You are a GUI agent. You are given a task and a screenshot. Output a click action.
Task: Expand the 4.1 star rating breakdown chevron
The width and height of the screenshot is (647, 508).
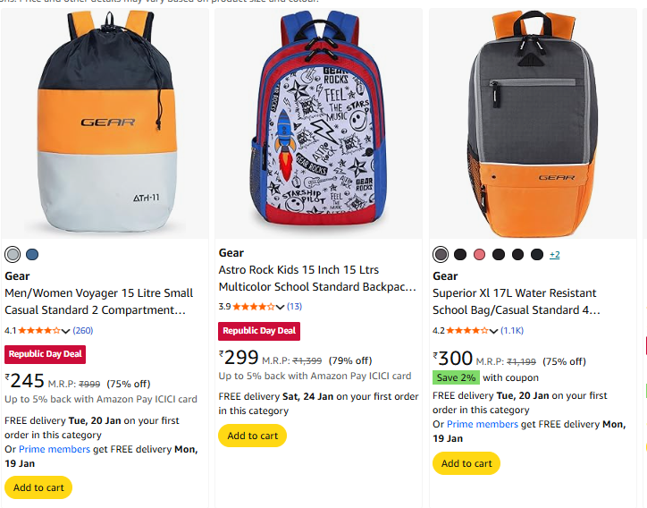pyautogui.click(x=66, y=331)
